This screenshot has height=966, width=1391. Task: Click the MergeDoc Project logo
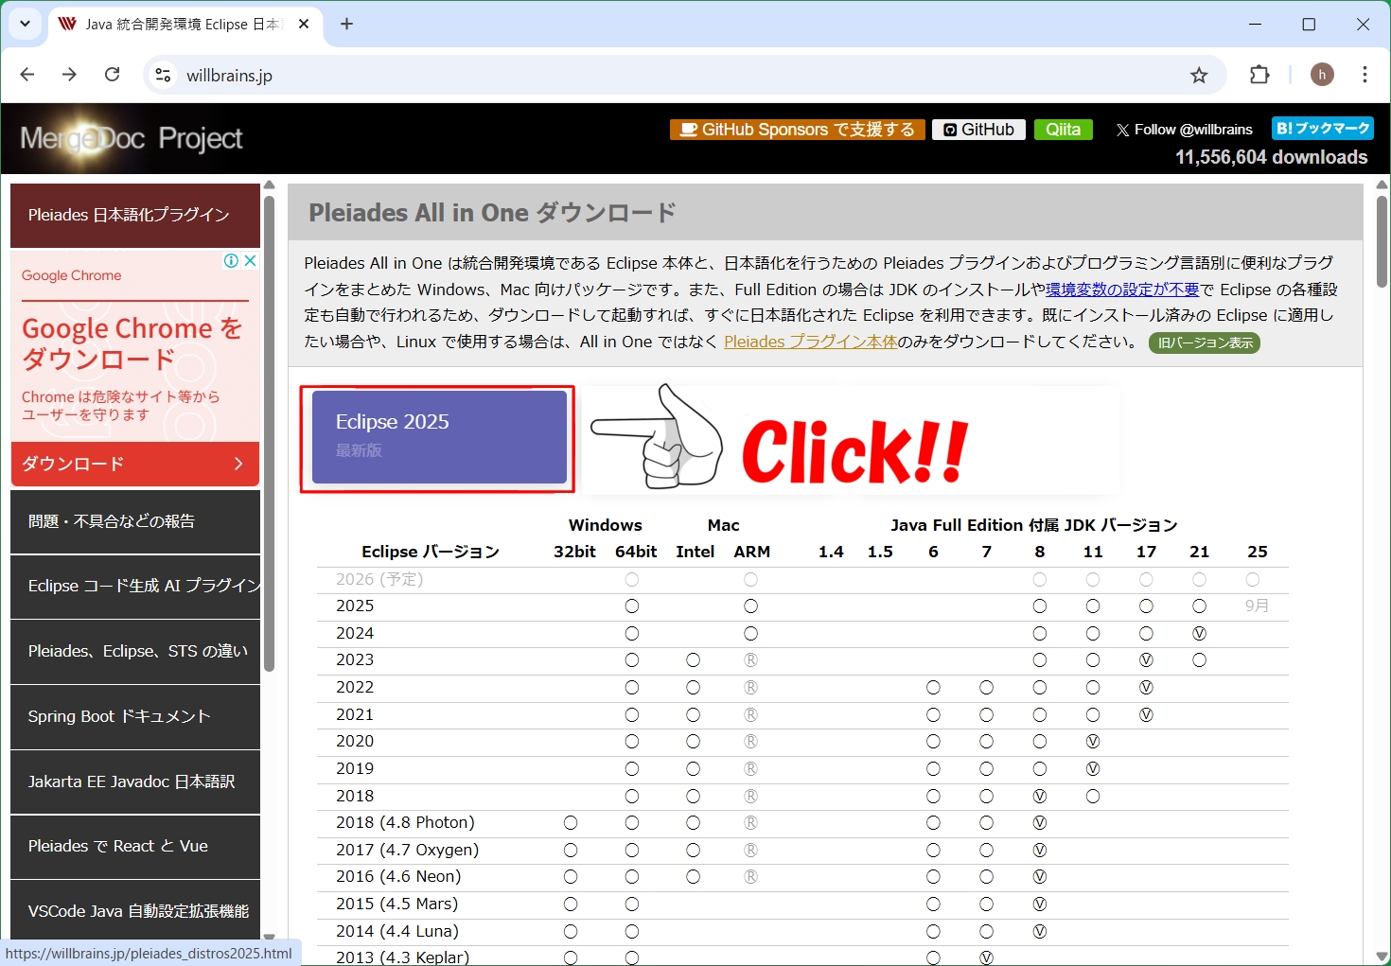coord(132,139)
